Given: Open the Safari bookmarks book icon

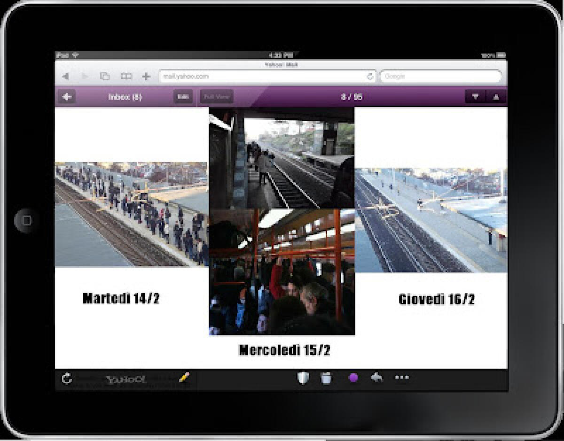Looking at the screenshot, I should (x=126, y=77).
